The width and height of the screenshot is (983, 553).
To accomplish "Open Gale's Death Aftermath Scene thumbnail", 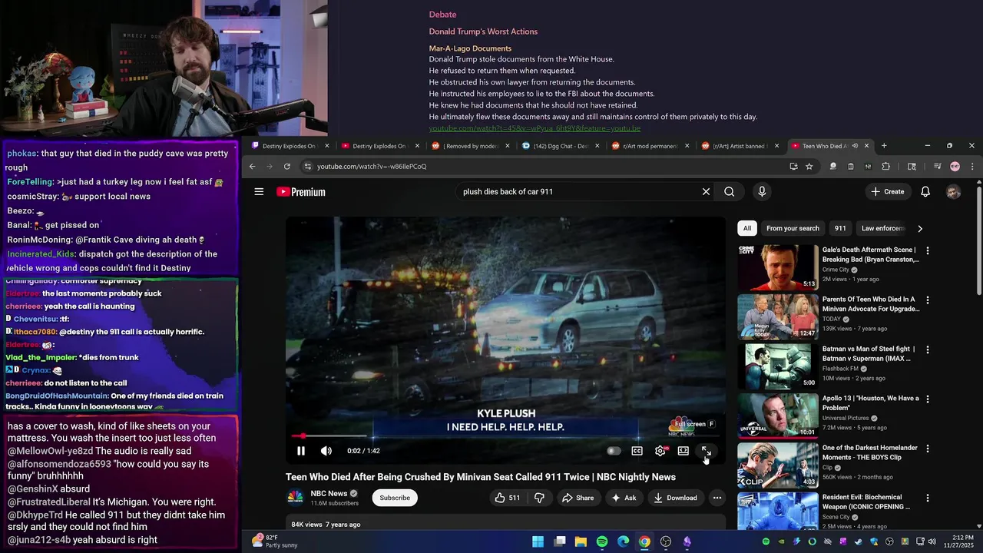I will (x=778, y=267).
